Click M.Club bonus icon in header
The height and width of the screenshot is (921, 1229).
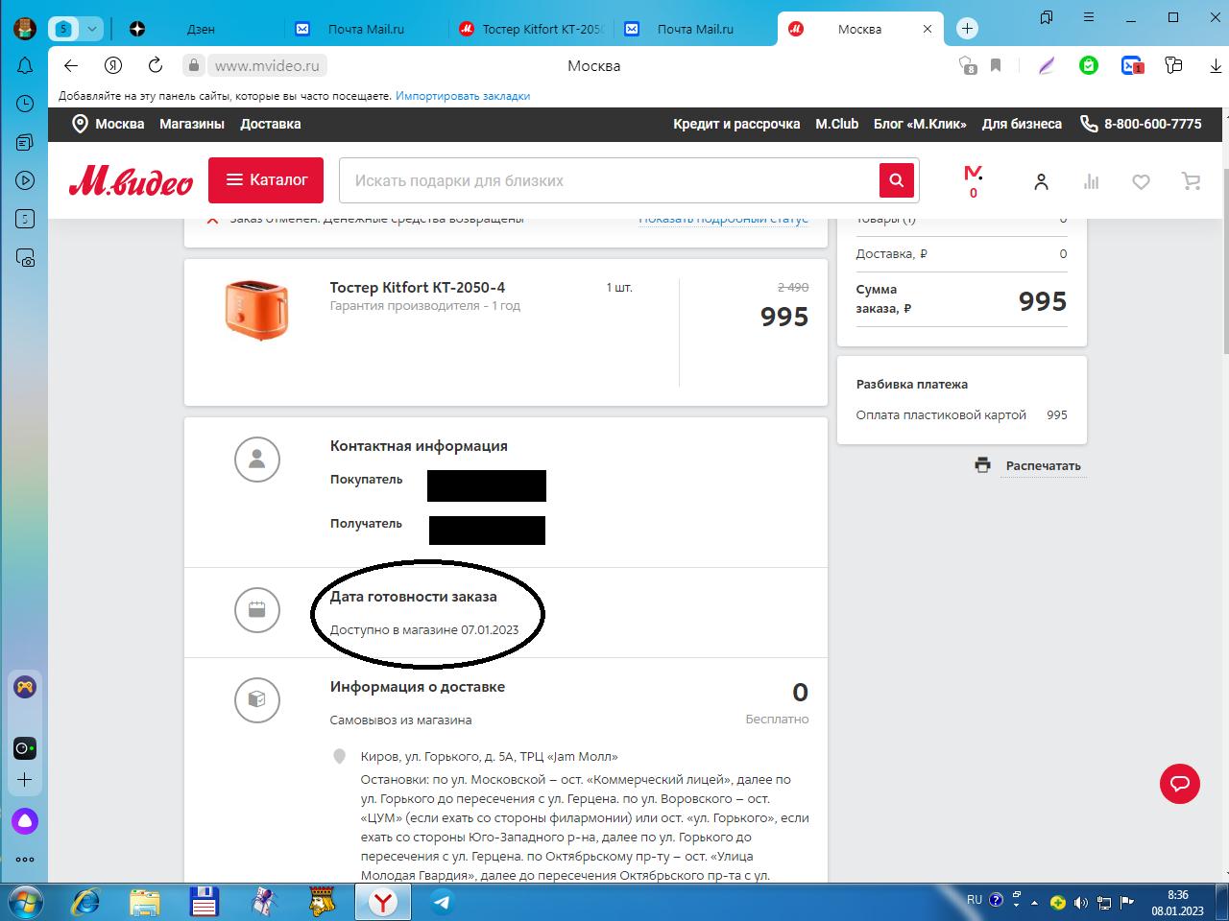(x=973, y=180)
